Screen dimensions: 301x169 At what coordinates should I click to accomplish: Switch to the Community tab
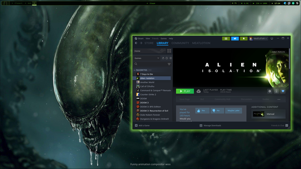[180, 43]
